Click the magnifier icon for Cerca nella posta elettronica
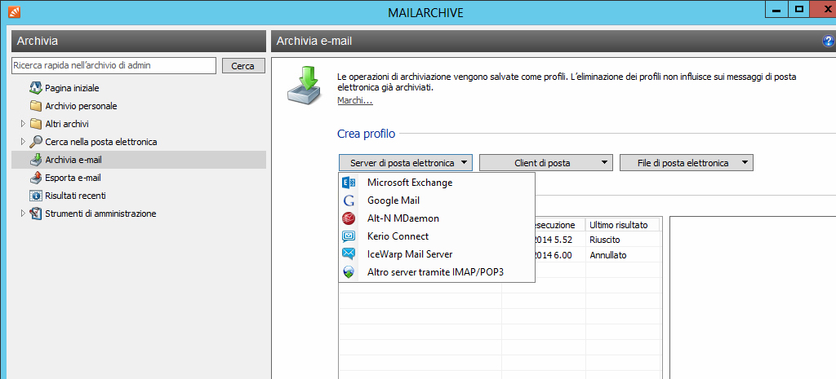The height and width of the screenshot is (379, 836). [36, 142]
